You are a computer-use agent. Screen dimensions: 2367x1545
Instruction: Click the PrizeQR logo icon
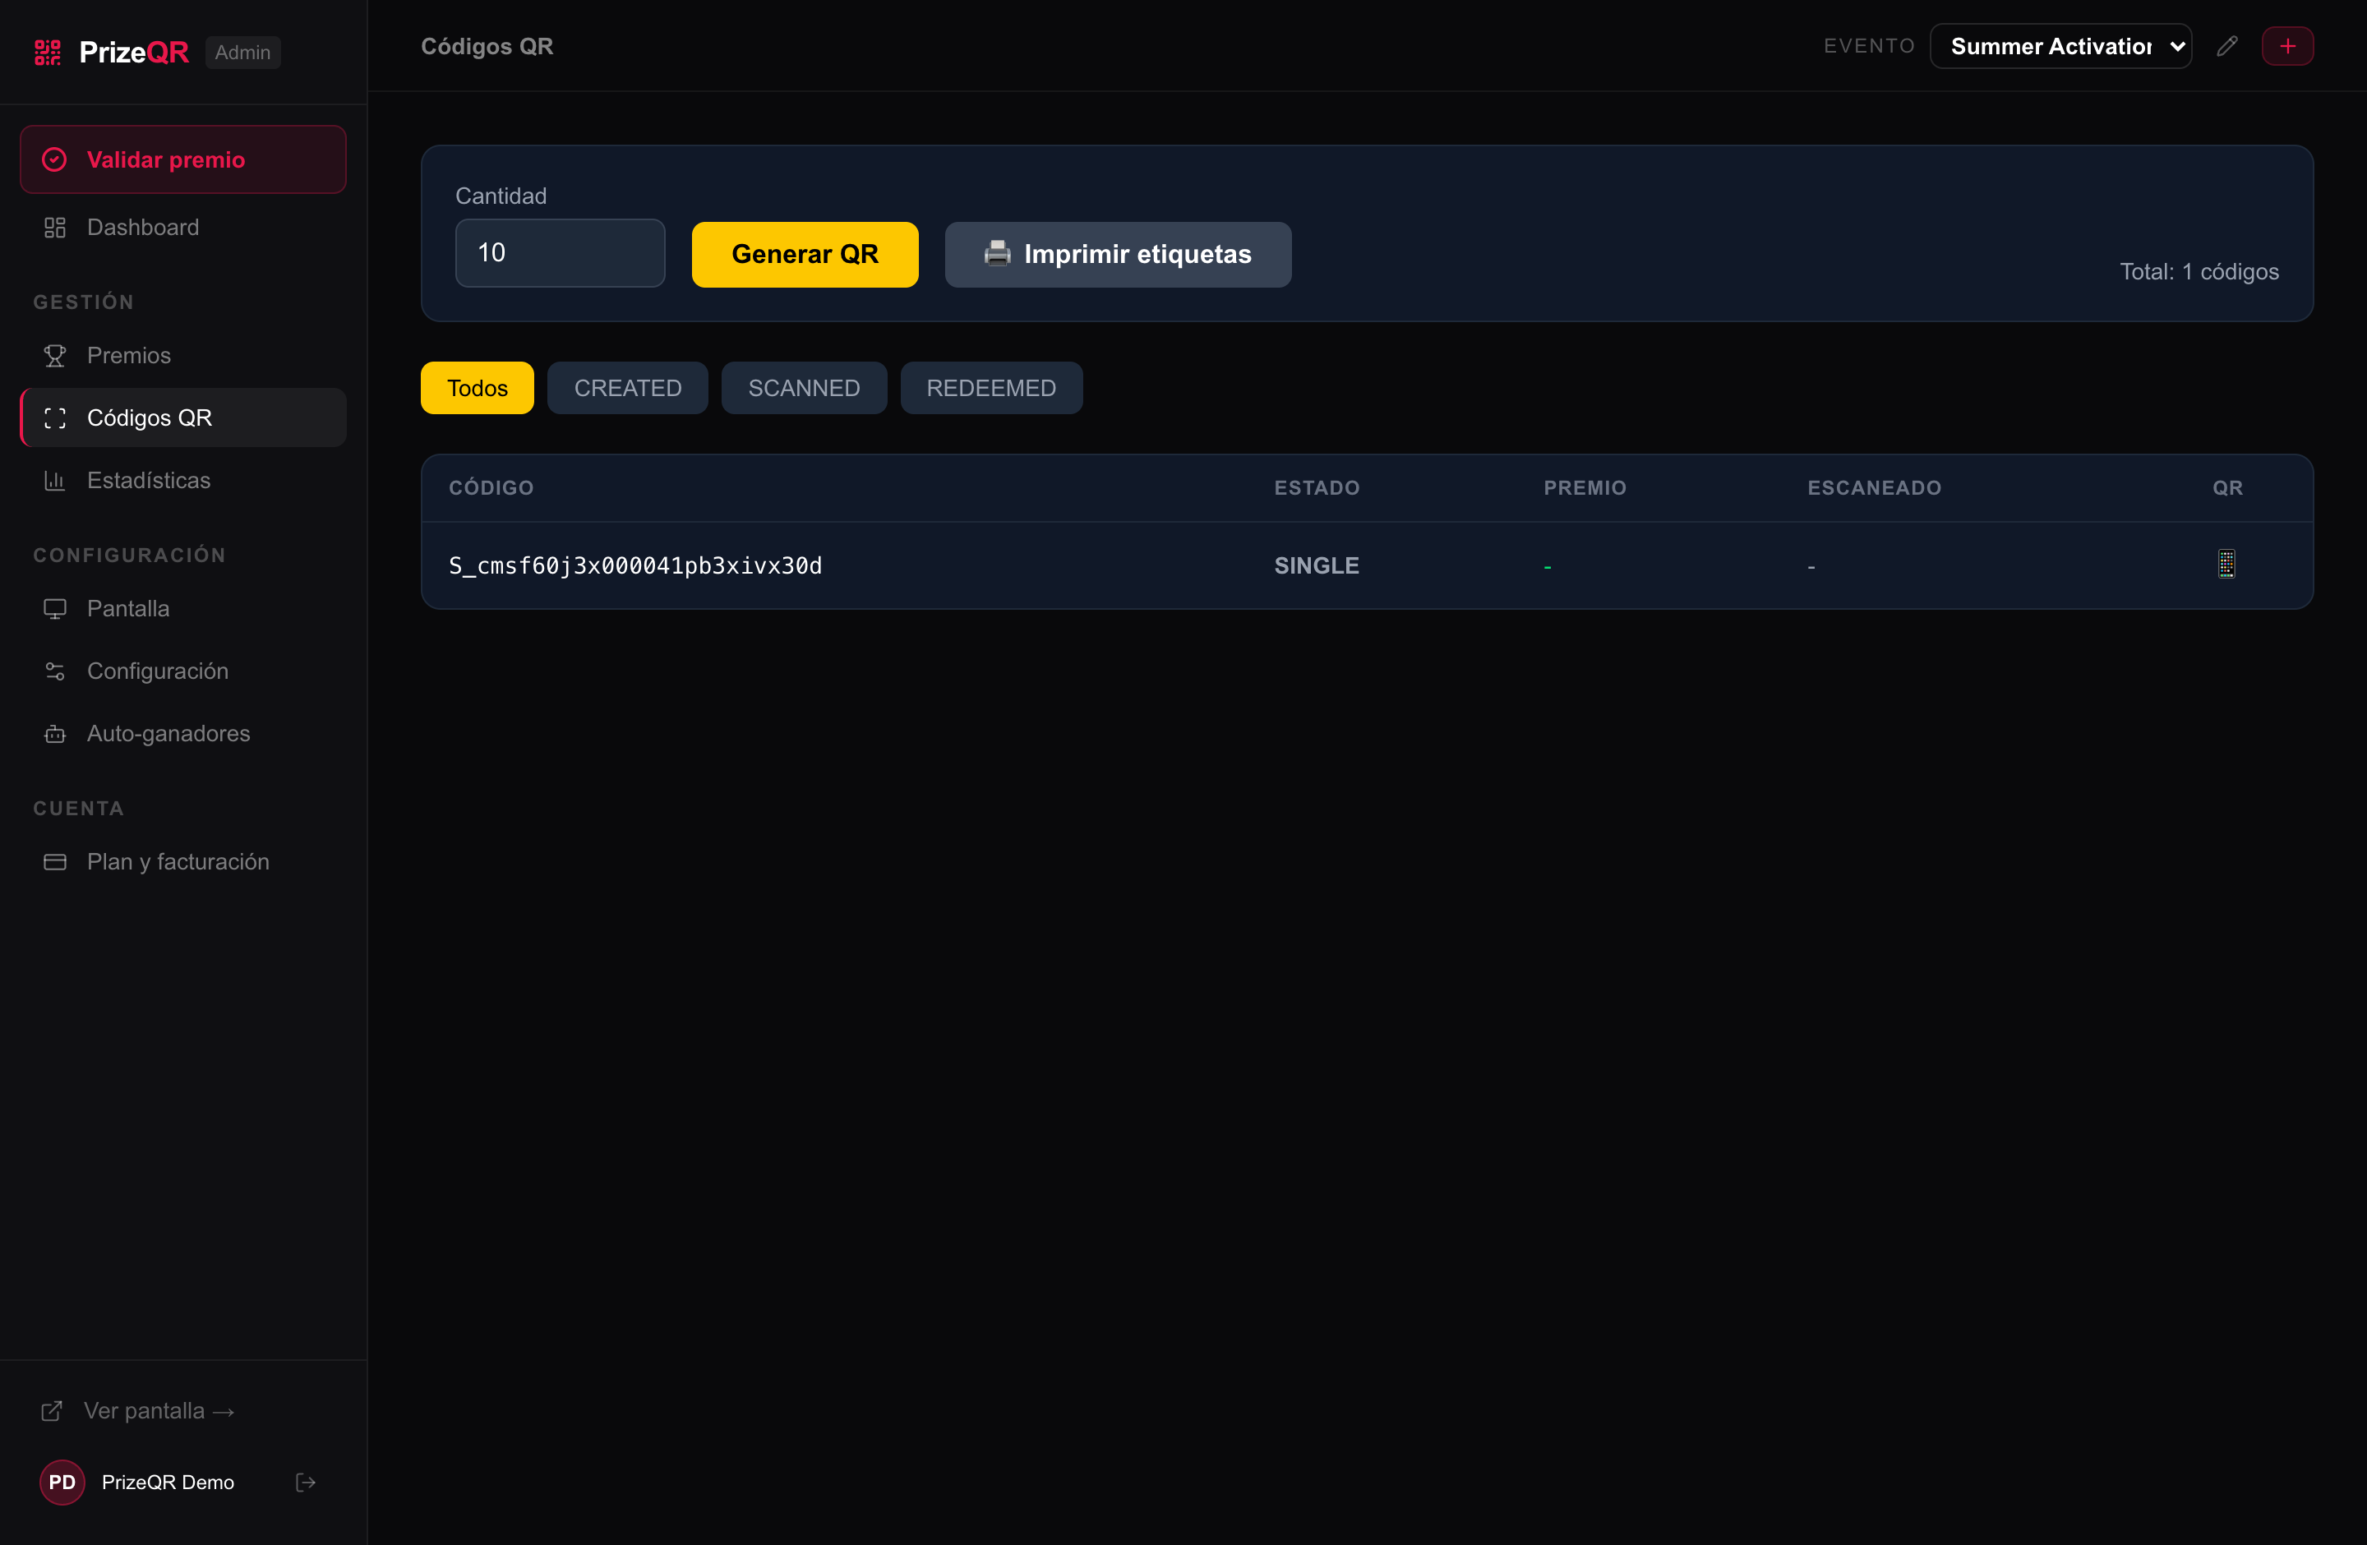[48, 52]
